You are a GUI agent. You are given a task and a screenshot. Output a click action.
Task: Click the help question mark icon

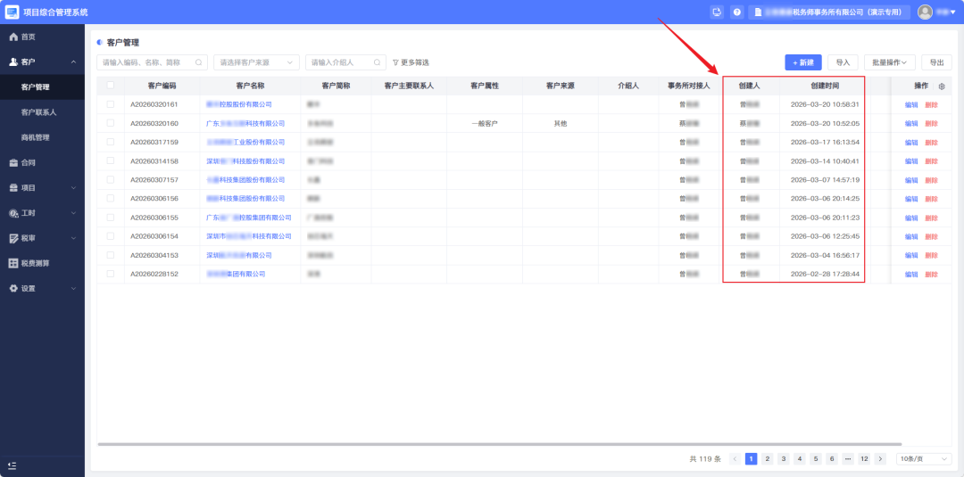(736, 12)
